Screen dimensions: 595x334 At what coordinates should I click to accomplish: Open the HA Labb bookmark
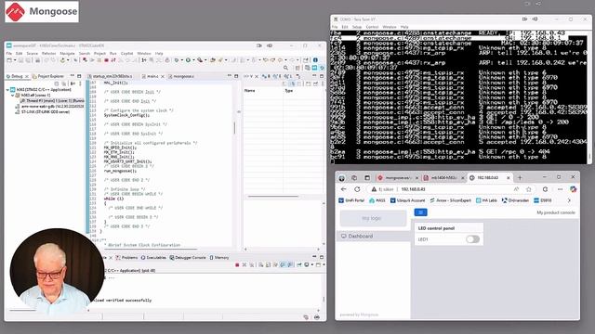[486, 200]
